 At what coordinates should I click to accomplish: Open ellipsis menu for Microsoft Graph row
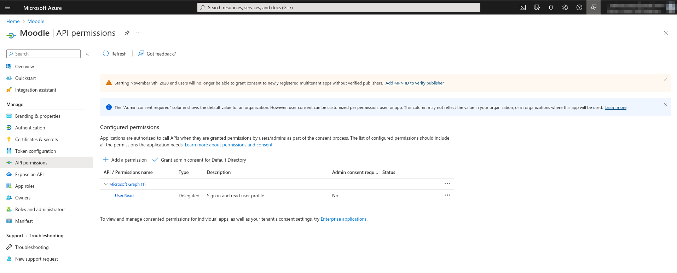click(x=447, y=184)
